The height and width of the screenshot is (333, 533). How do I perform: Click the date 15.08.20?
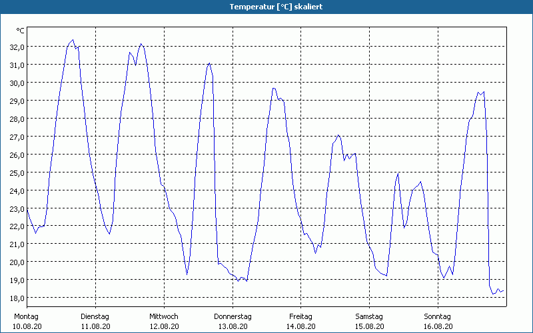pos(370,326)
